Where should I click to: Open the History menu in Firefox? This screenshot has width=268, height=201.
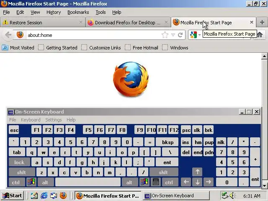(x=54, y=12)
